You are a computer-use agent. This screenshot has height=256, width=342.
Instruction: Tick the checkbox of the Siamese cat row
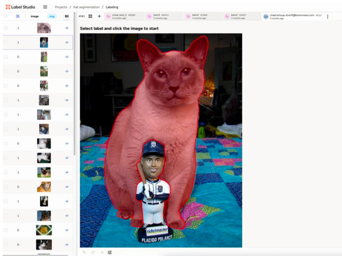pyautogui.click(x=6, y=172)
